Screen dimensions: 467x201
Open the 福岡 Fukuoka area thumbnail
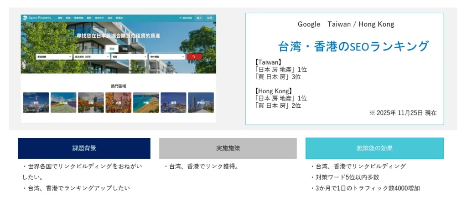(x=173, y=102)
